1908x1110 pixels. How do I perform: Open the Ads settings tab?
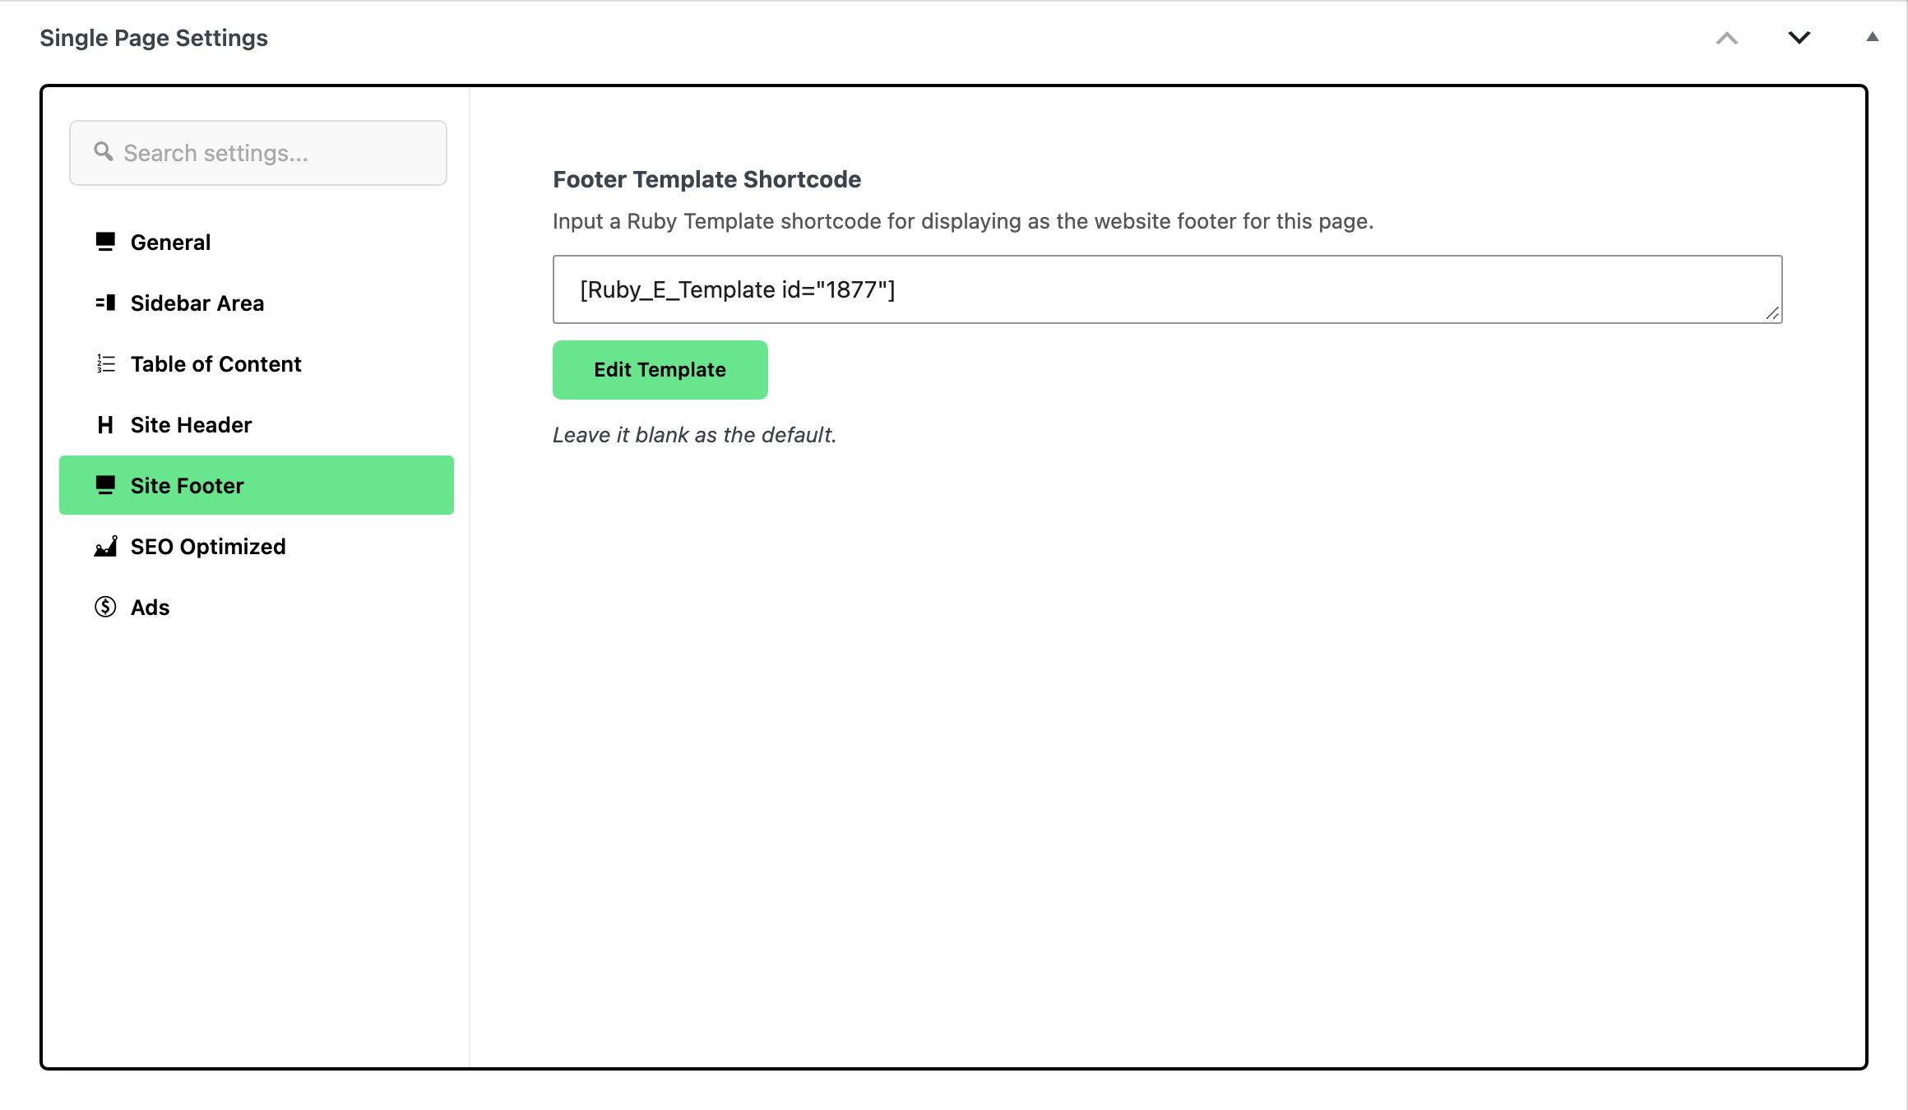pos(257,607)
